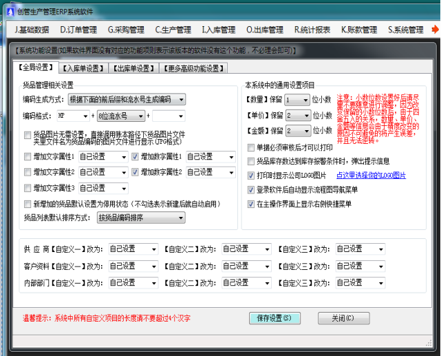
Task: Uncheck 打印时显示公司LOGO图片 option
Action: tap(251, 176)
